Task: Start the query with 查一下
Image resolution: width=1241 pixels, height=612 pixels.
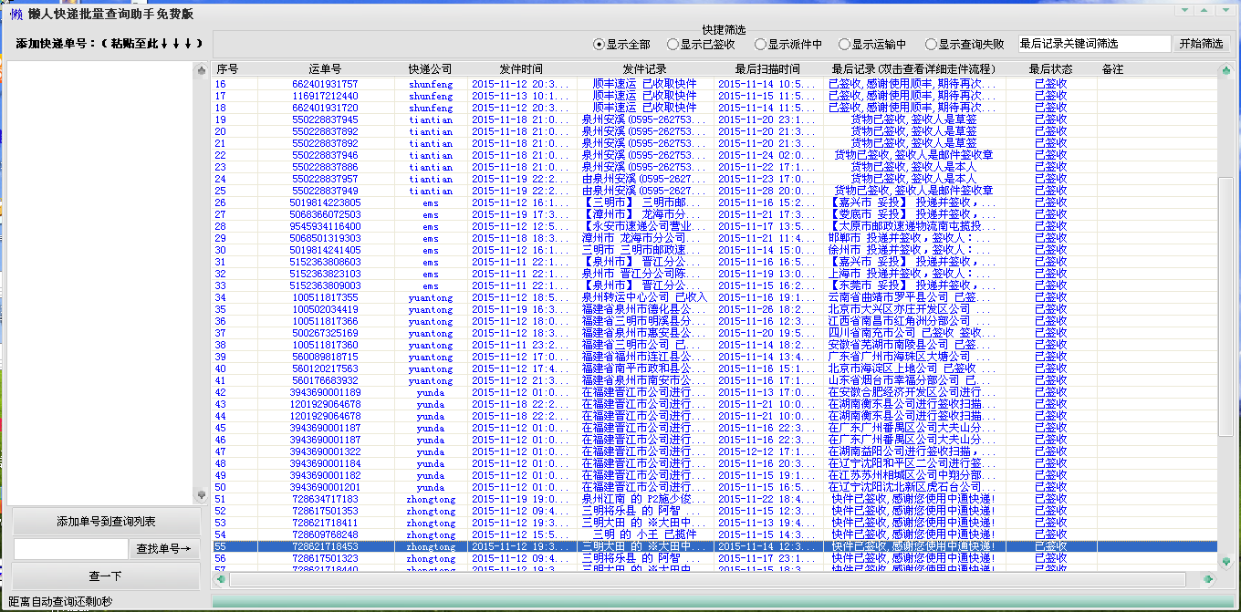Action: [106, 576]
